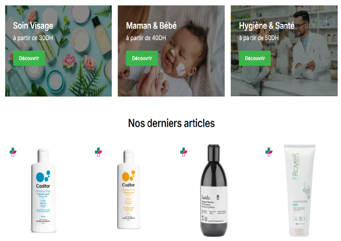Open the orange Caditar Cheveux secs shampoo product

[x=129, y=189]
